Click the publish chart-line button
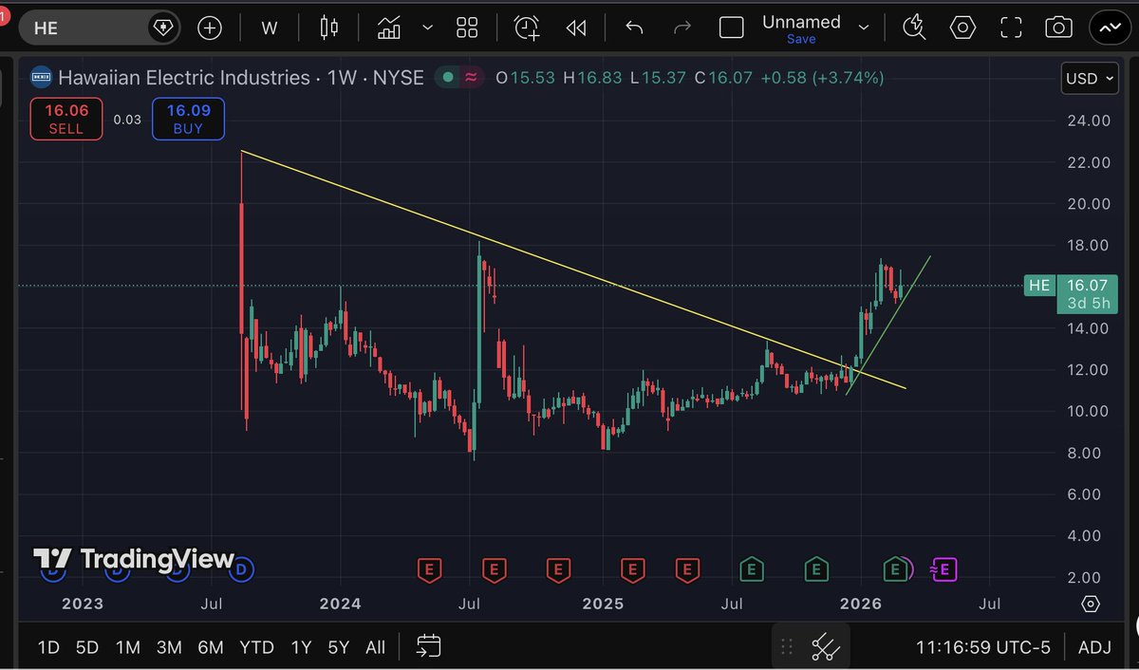1139x670 pixels. coord(1110,28)
